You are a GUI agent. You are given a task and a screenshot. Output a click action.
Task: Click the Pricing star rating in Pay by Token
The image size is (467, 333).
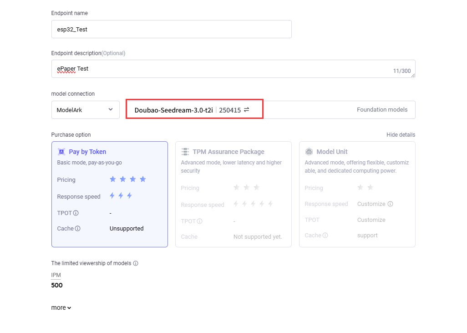[128, 179]
